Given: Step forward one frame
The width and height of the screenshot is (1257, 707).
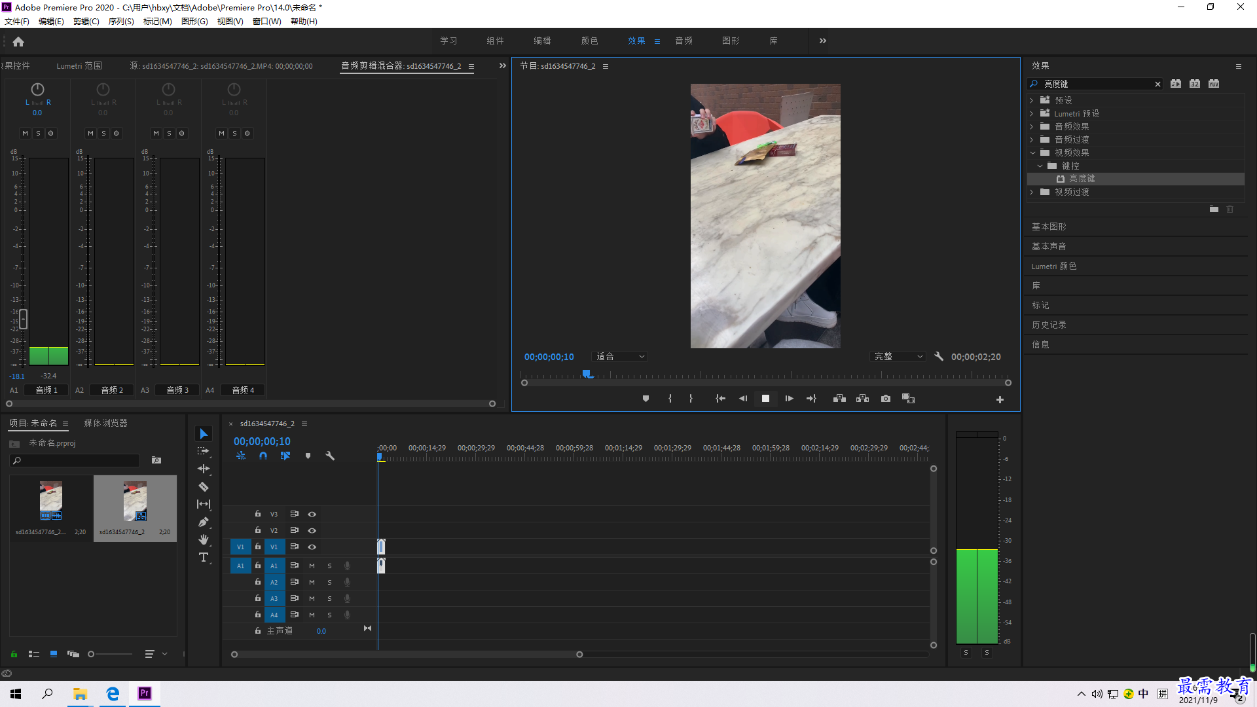Looking at the screenshot, I should (789, 399).
